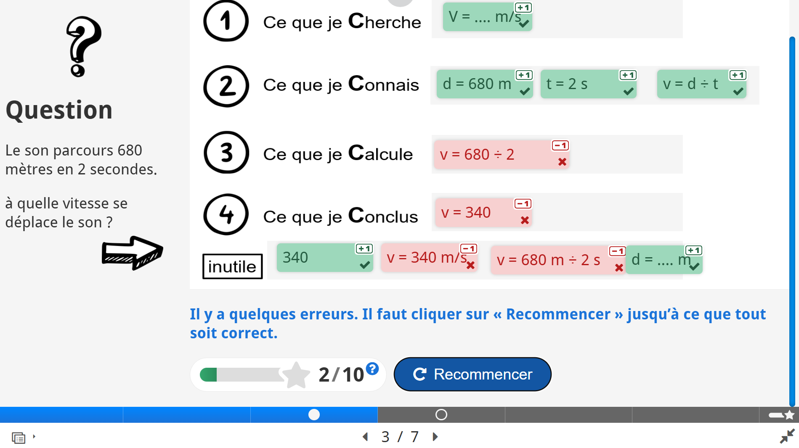Open the score help question mark
This screenshot has width=799, height=448.
(x=372, y=369)
